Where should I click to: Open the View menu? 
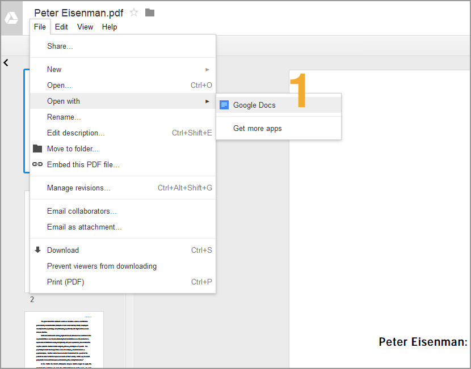[x=85, y=27]
